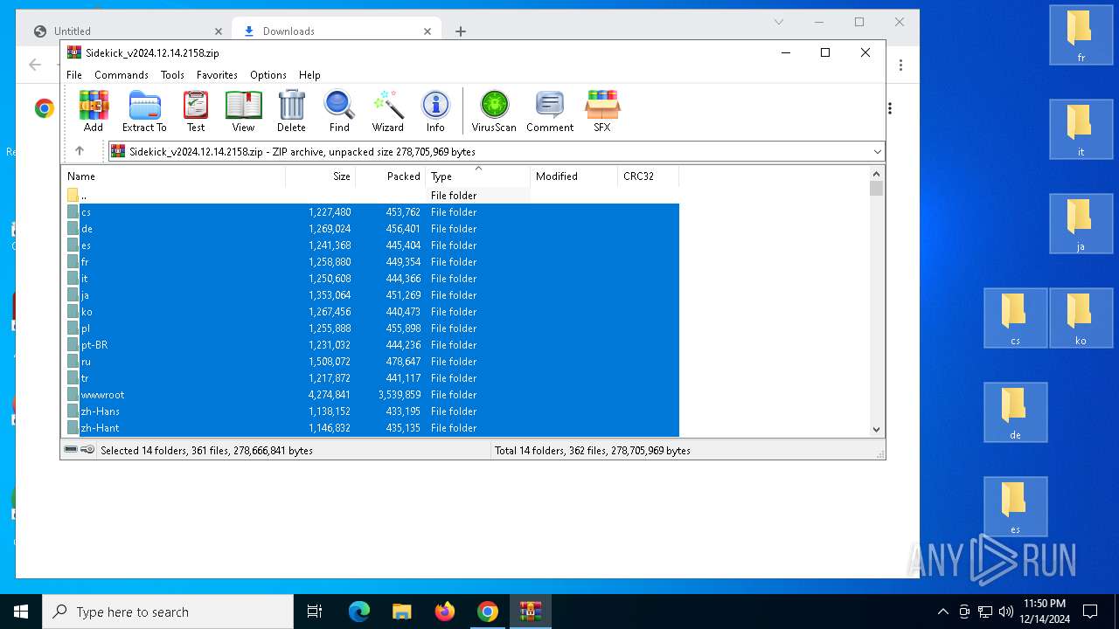Open the Help menu
This screenshot has height=629, width=1119.
coord(309,75)
